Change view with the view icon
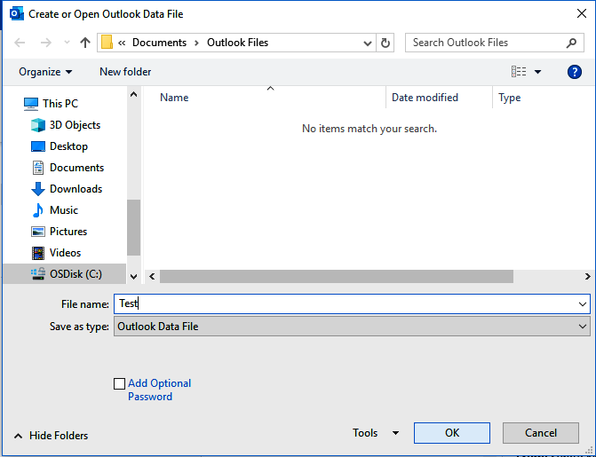The image size is (596, 457). coord(519,71)
